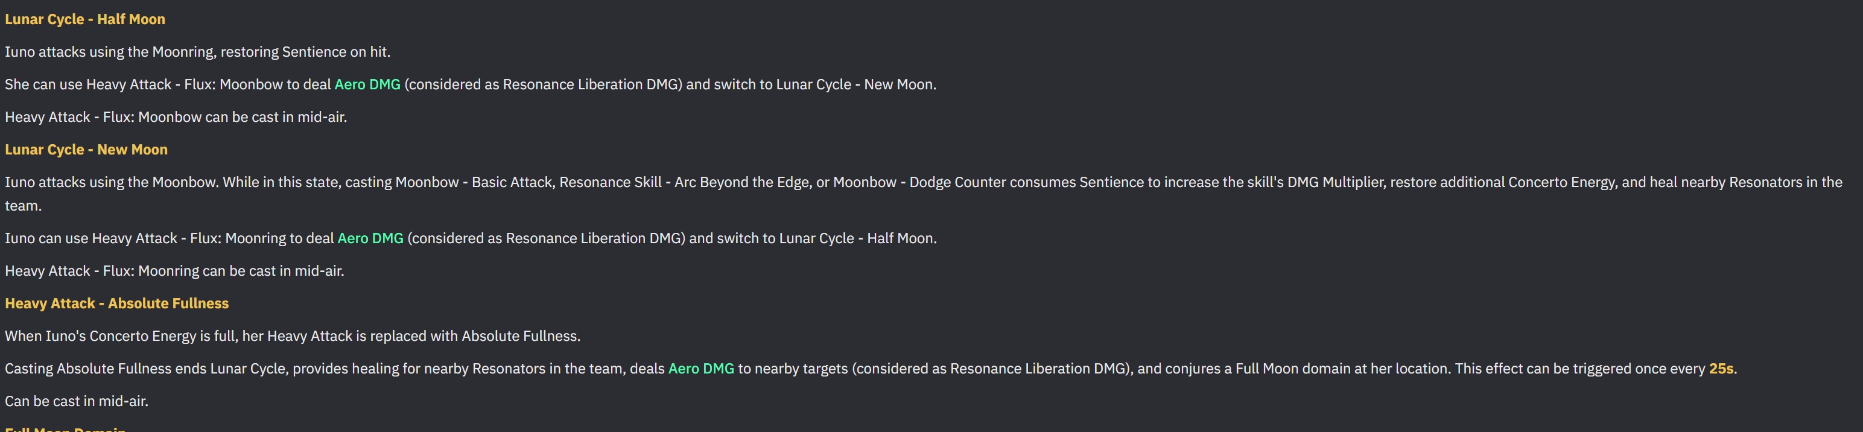
Task: Click "Heavy Attack - Flux: Moonbow can be cast" line
Action: click(x=176, y=117)
